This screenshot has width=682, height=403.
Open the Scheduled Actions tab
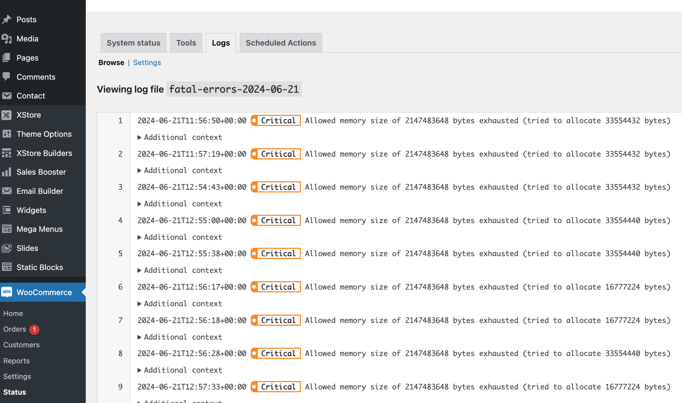pos(281,43)
